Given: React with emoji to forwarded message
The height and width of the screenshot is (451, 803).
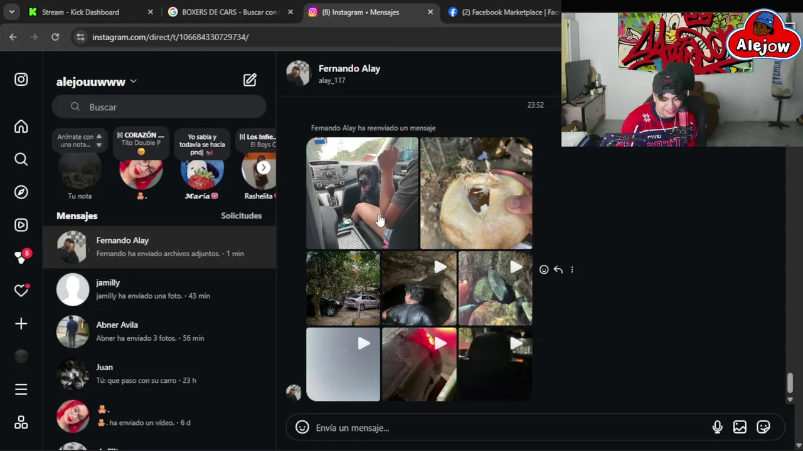Looking at the screenshot, I should point(544,269).
